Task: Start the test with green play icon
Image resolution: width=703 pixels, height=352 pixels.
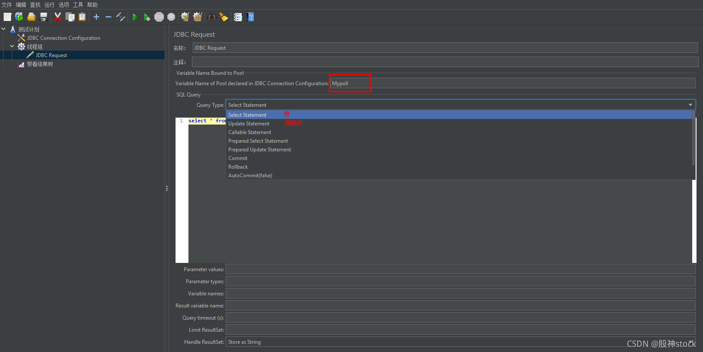Action: click(x=135, y=17)
